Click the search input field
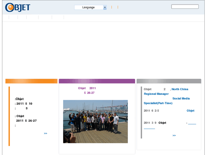 coord(185,7)
